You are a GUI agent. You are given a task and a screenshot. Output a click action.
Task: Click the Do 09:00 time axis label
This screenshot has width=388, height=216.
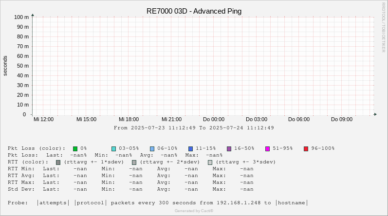pos(342,119)
